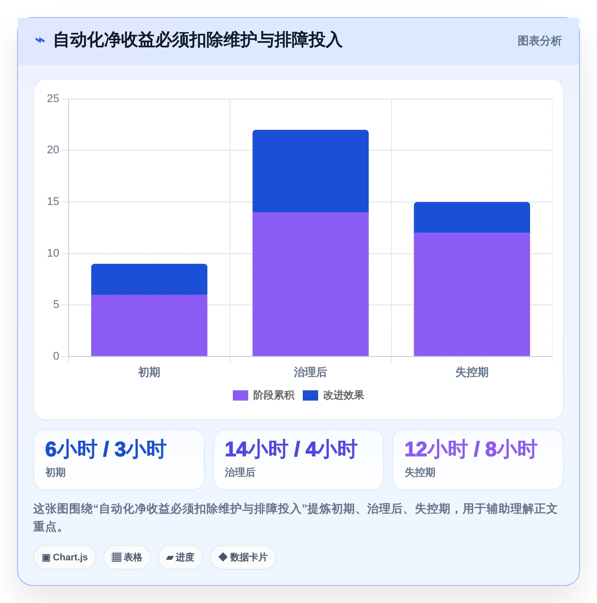Viewport: 597px width, 603px height.
Task: Click the title 自动化净收益必须扣除维护与排障投入
Action: 198,40
